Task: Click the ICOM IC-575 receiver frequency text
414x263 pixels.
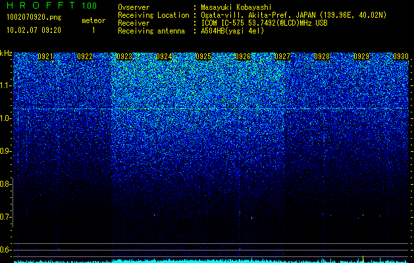Action: [264, 23]
